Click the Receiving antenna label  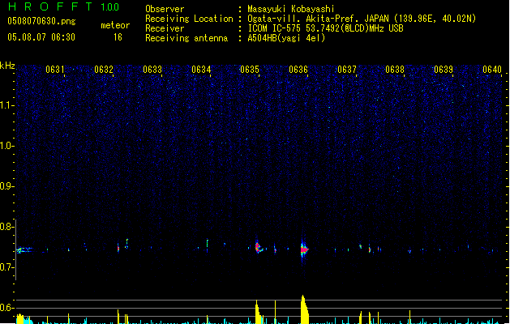tap(186, 38)
